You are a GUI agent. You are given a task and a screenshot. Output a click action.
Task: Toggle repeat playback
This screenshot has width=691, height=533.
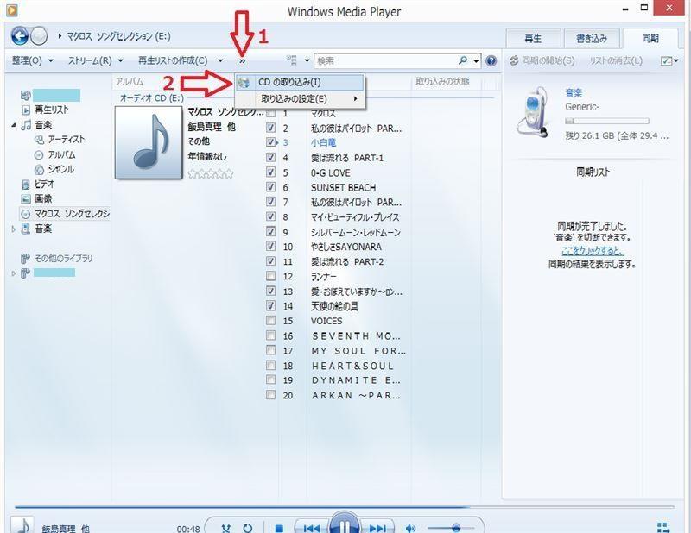248,528
